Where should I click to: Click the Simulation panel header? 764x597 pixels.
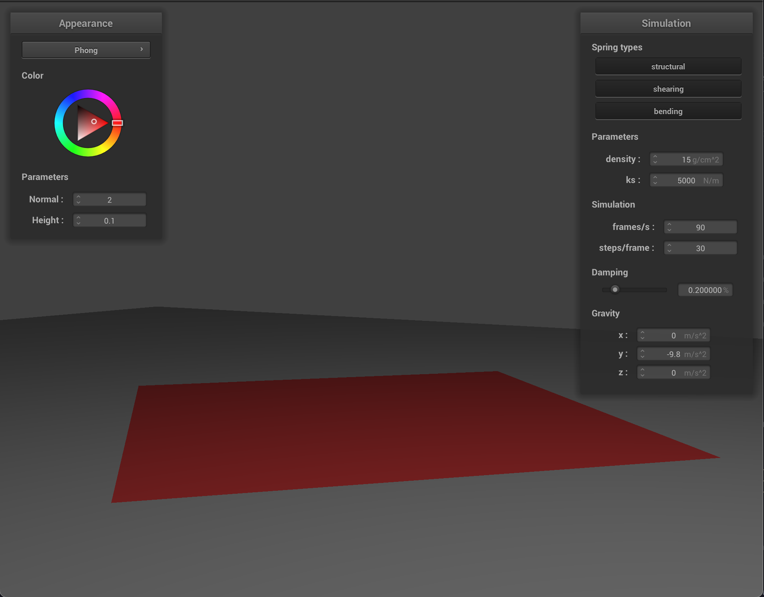(x=666, y=23)
